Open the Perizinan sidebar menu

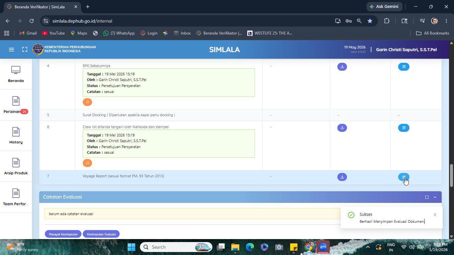16,105
